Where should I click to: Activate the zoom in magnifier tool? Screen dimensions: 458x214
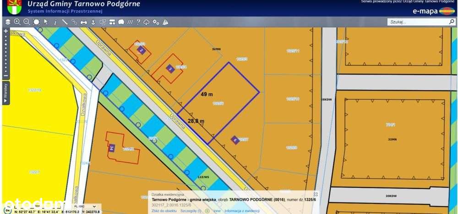17,22
